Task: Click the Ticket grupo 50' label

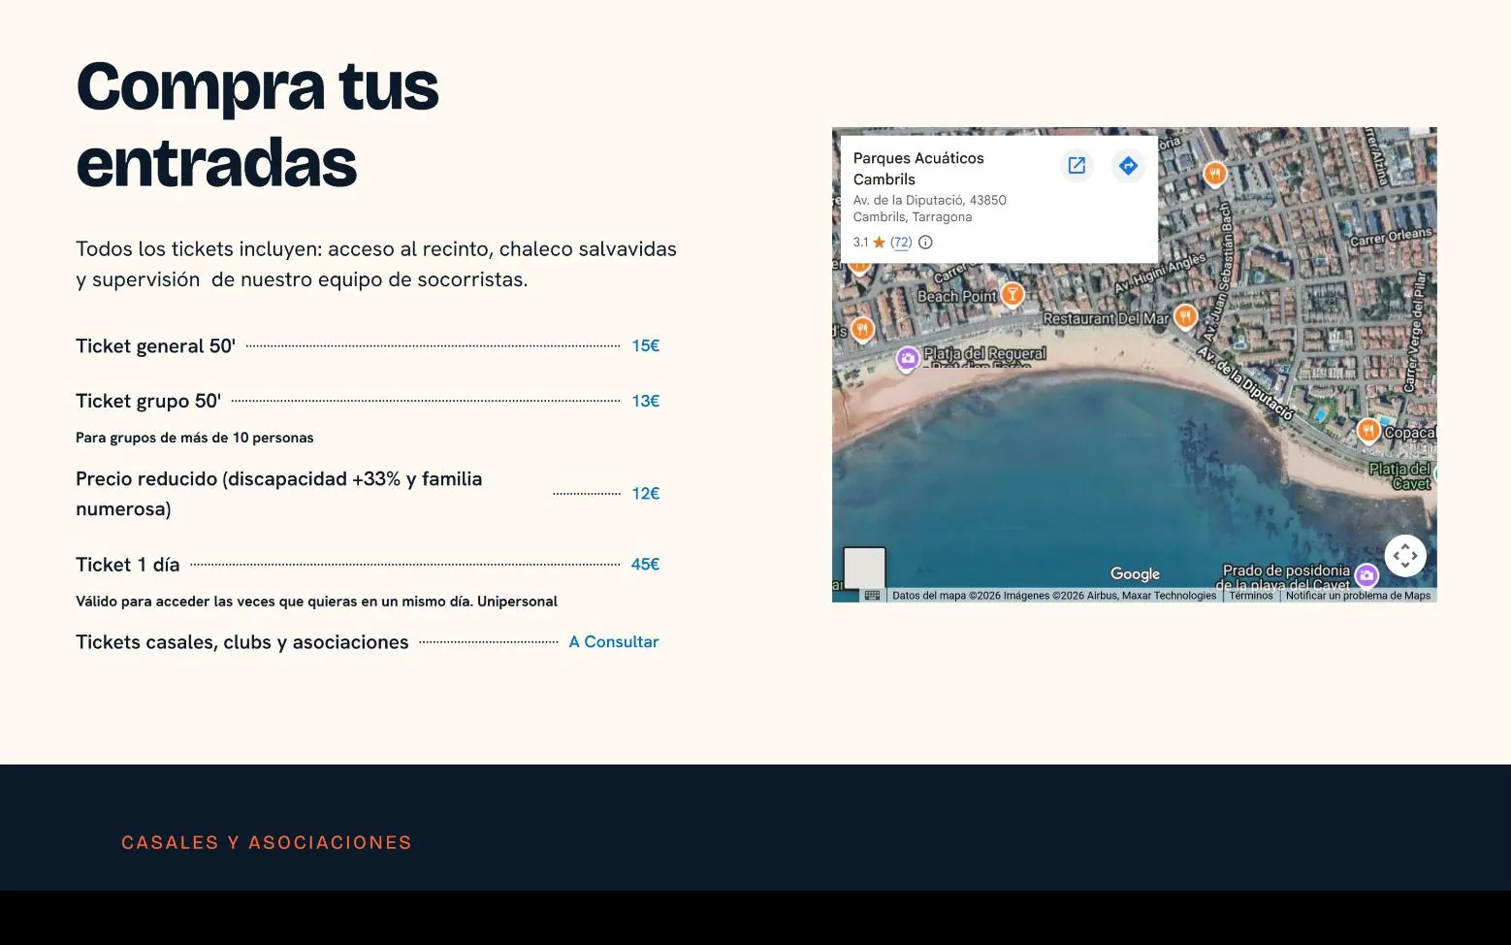Action: pos(148,401)
